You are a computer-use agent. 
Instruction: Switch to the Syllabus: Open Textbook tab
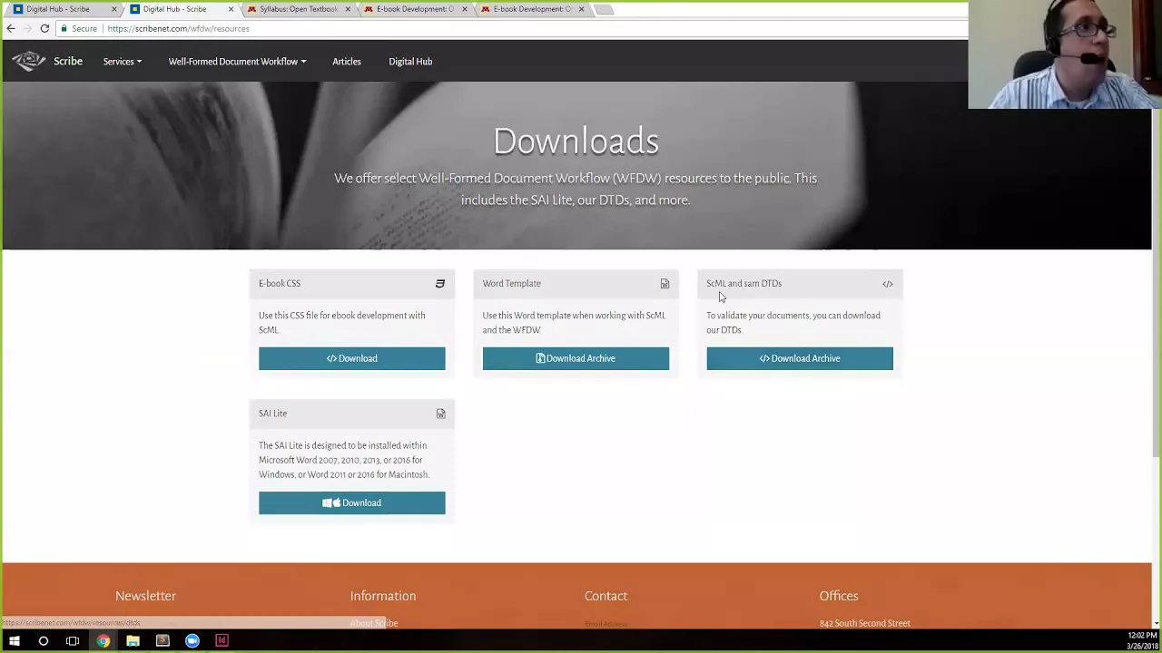tap(297, 9)
